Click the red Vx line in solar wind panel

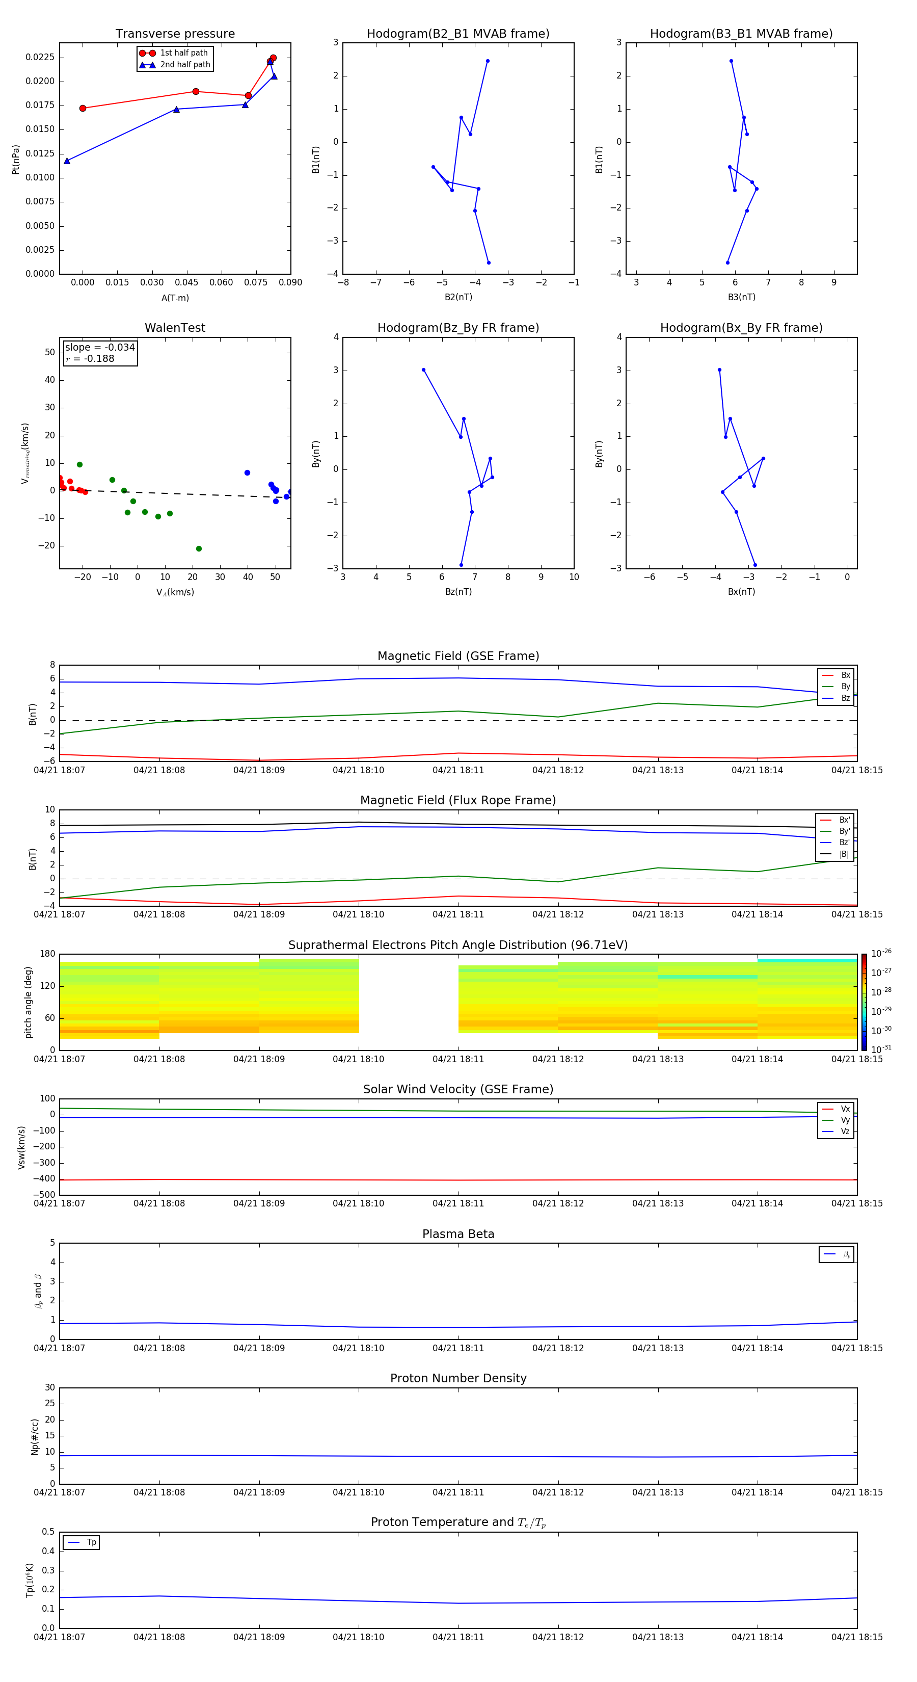(x=458, y=1180)
